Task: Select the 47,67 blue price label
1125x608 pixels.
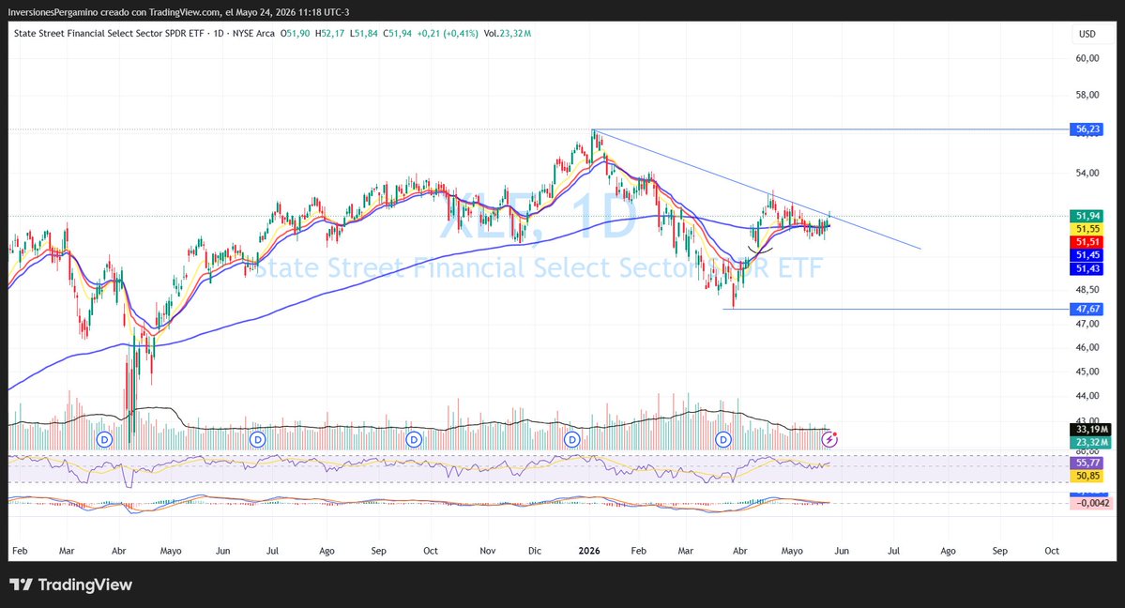Action: tap(1087, 309)
